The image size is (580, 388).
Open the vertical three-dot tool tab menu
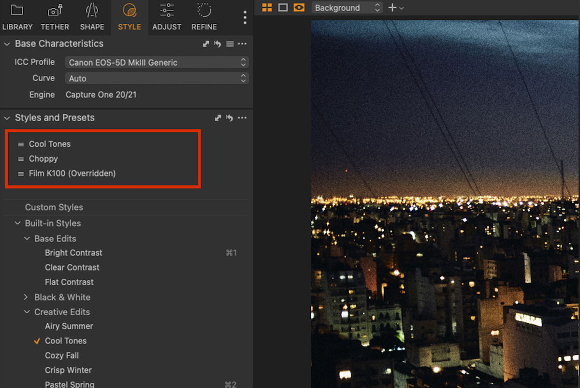pyautogui.click(x=245, y=17)
